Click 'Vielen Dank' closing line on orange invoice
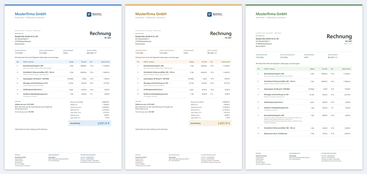The width and height of the screenshot is (367, 174). click(152, 129)
